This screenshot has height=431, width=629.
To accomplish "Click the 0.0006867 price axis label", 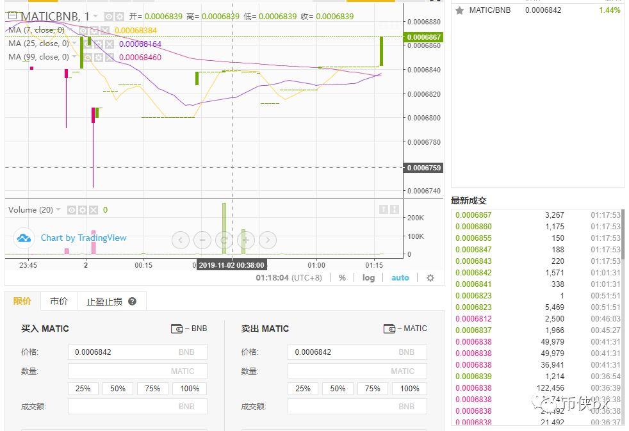I will click(423, 37).
